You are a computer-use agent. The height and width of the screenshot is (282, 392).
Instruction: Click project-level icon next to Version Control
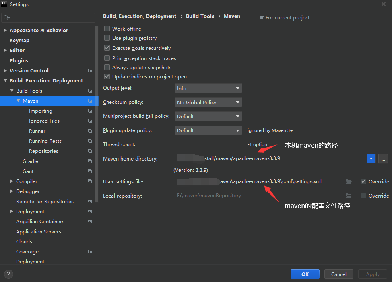[90, 71]
